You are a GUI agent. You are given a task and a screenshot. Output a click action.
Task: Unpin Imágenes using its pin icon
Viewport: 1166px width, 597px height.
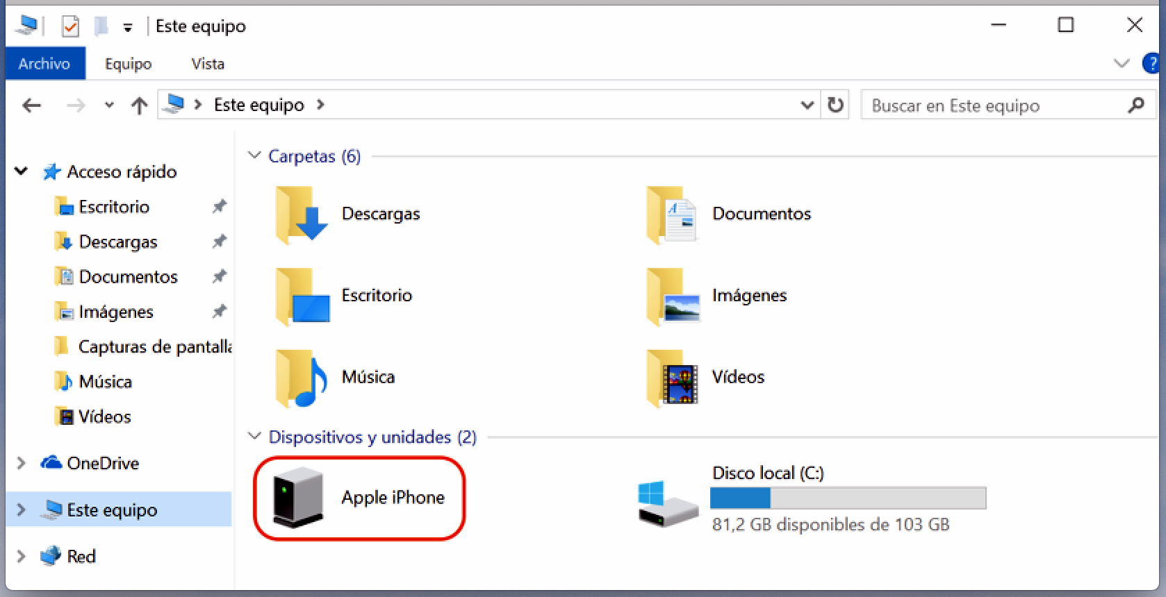220,312
